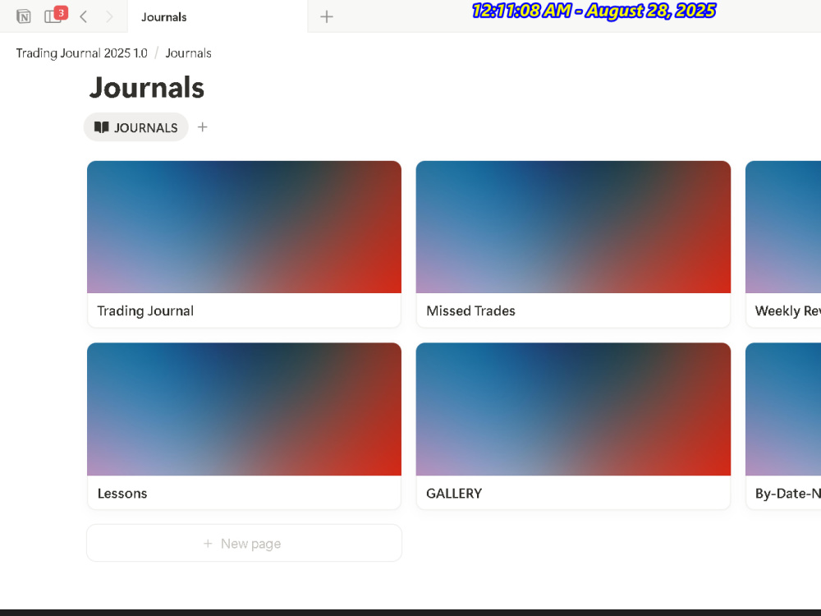This screenshot has width=821, height=616.
Task: Click the Journals breadcrumb link
Action: pos(189,53)
